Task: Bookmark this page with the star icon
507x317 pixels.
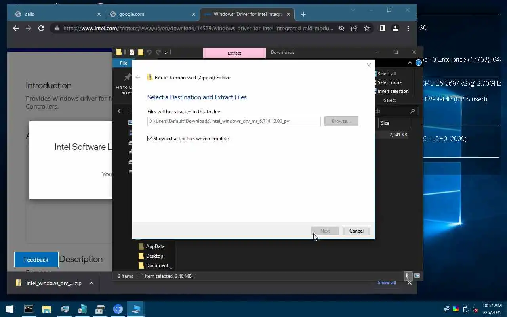Action: 367,28
